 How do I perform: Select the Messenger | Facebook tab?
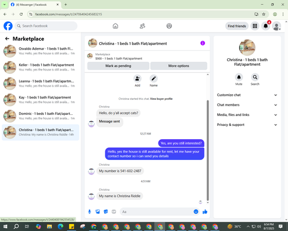35,5
